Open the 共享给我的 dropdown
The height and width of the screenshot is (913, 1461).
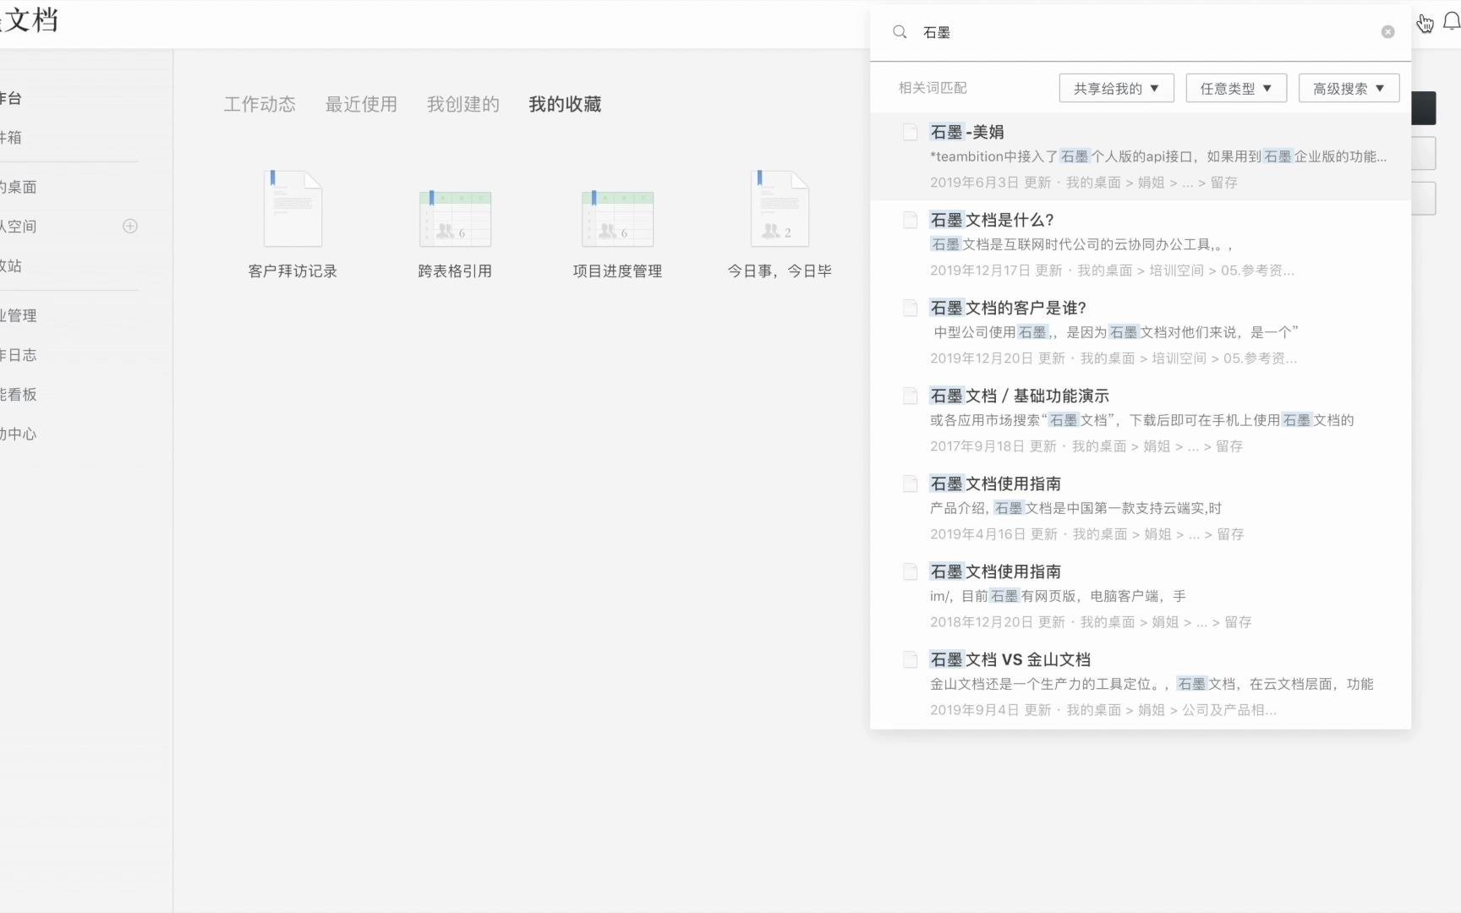point(1116,87)
